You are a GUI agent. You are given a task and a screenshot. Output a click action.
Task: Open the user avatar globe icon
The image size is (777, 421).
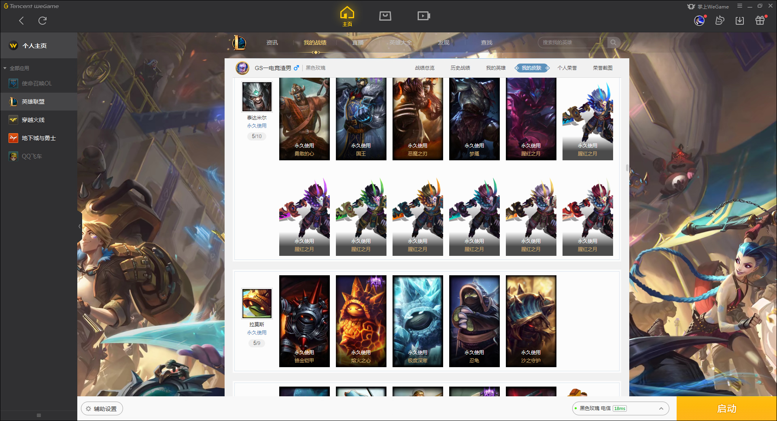click(x=699, y=20)
